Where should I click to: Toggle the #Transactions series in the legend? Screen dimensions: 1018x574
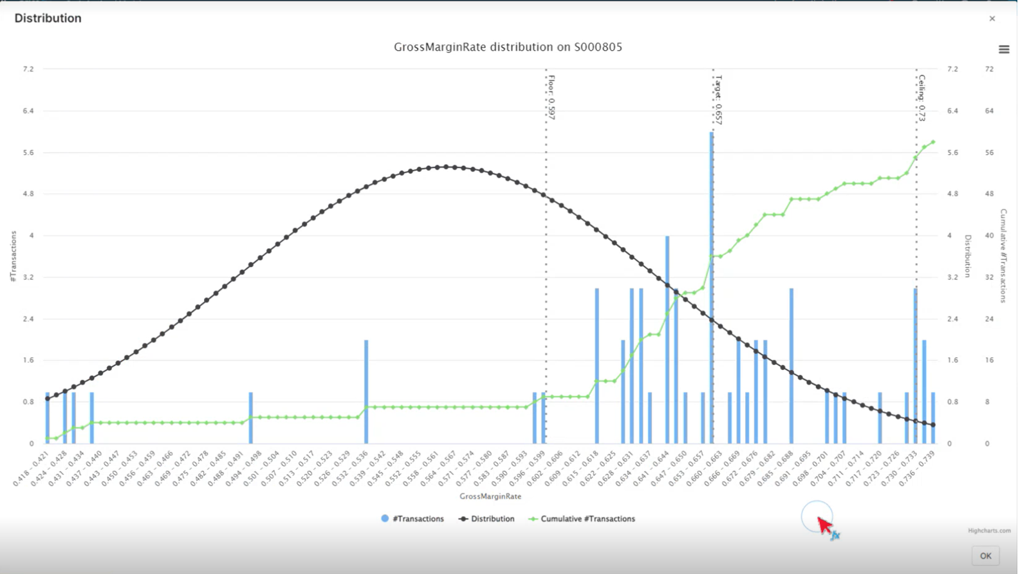pos(412,519)
